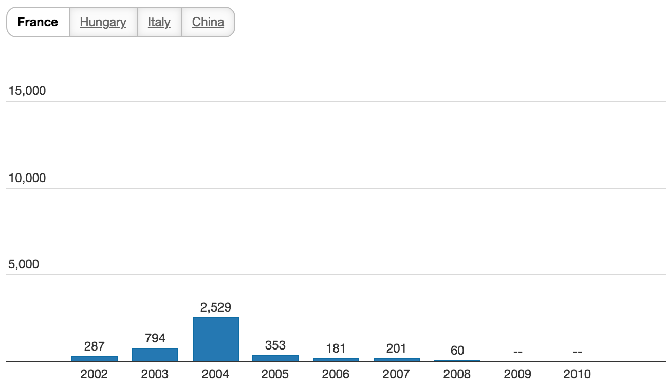Click the 2009 x-axis label
The width and height of the screenshot is (667, 388).
(517, 374)
